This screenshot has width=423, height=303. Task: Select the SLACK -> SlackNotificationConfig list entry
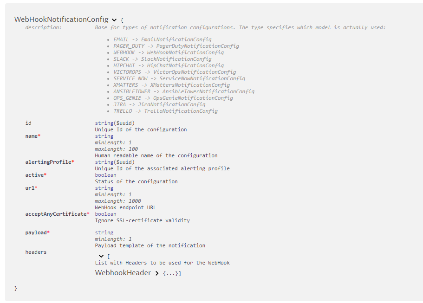coord(162,59)
